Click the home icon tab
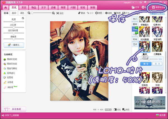The image size is (168, 119). (6, 8)
